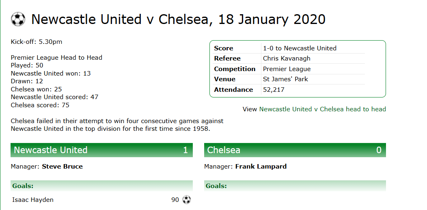Click goalscorer Isaac Hayden

33,200
